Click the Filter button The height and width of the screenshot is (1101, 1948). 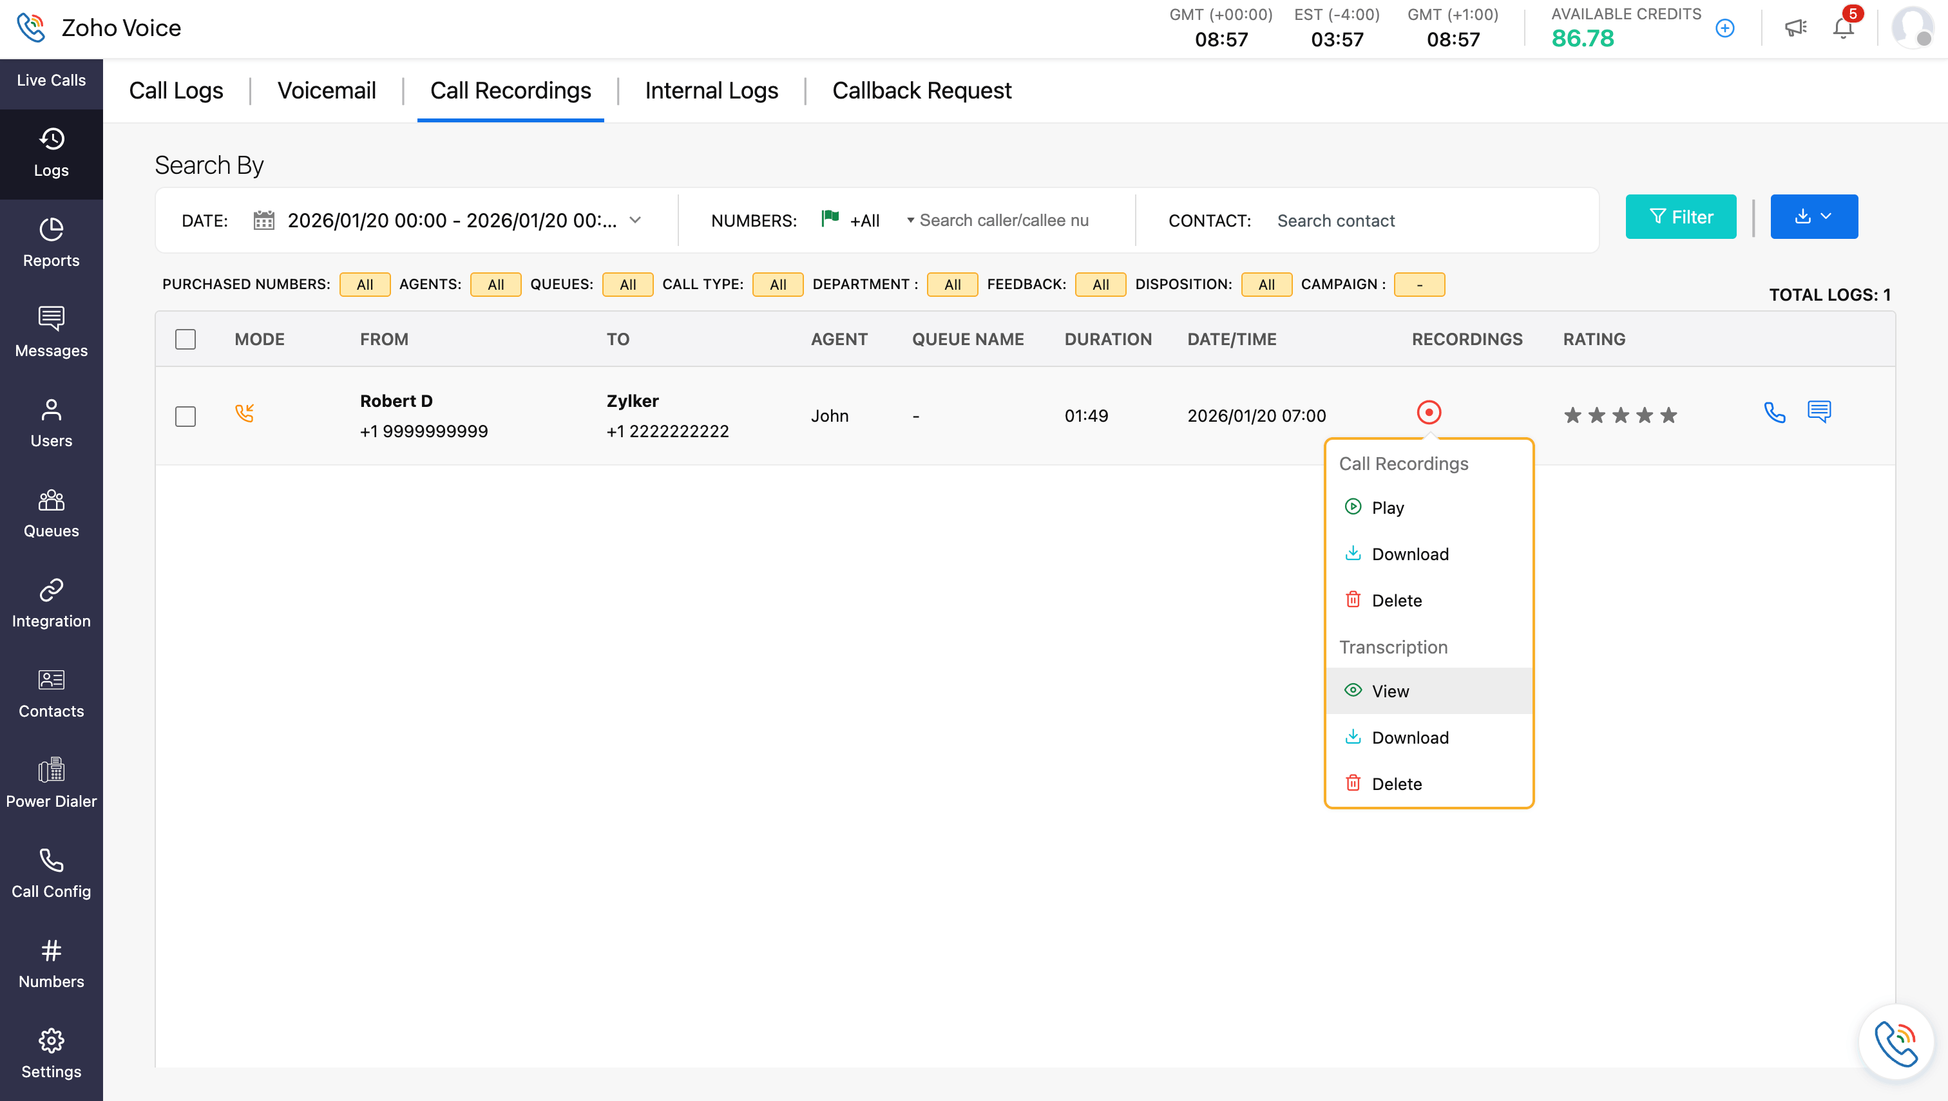pos(1680,217)
